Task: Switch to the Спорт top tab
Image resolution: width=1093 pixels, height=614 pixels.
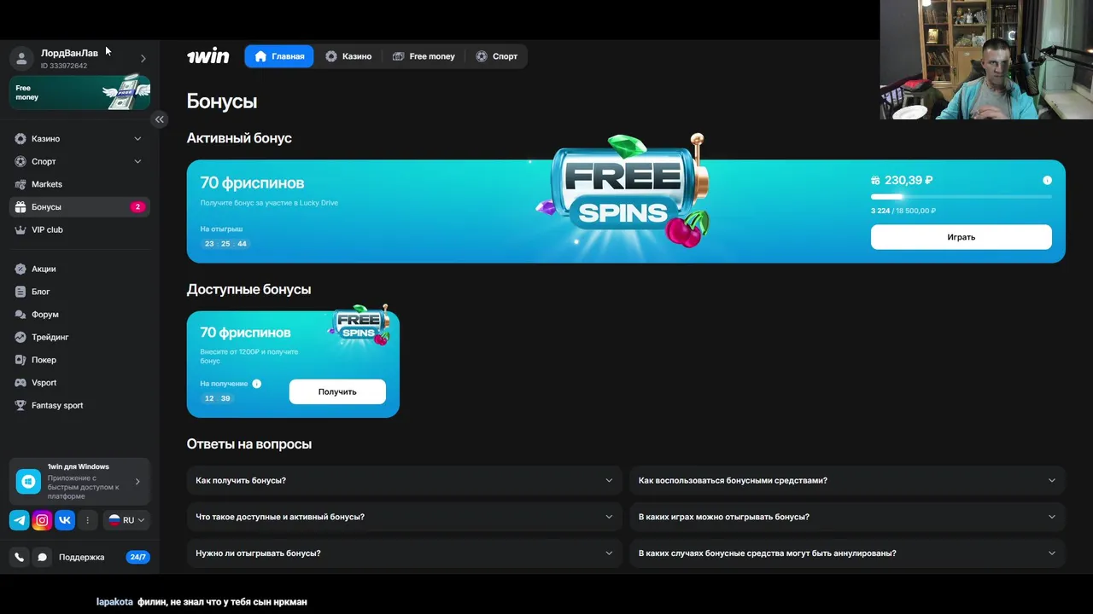Action: pyautogui.click(x=496, y=56)
